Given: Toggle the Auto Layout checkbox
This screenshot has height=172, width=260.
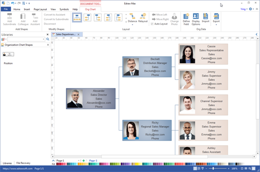Looking at the screenshot, I should [152, 24].
